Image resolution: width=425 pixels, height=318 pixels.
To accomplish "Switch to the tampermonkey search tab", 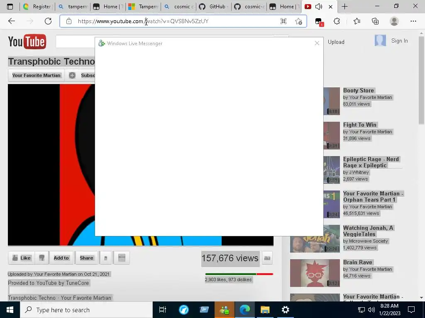I will coord(73,7).
